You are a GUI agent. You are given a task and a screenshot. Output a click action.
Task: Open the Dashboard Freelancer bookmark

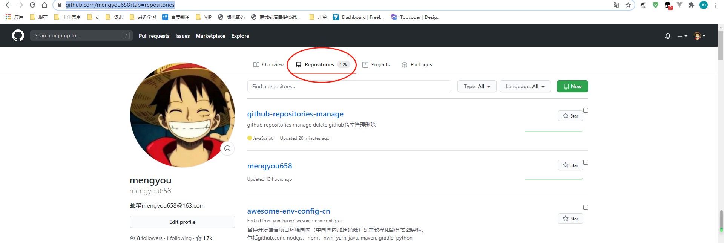358,17
